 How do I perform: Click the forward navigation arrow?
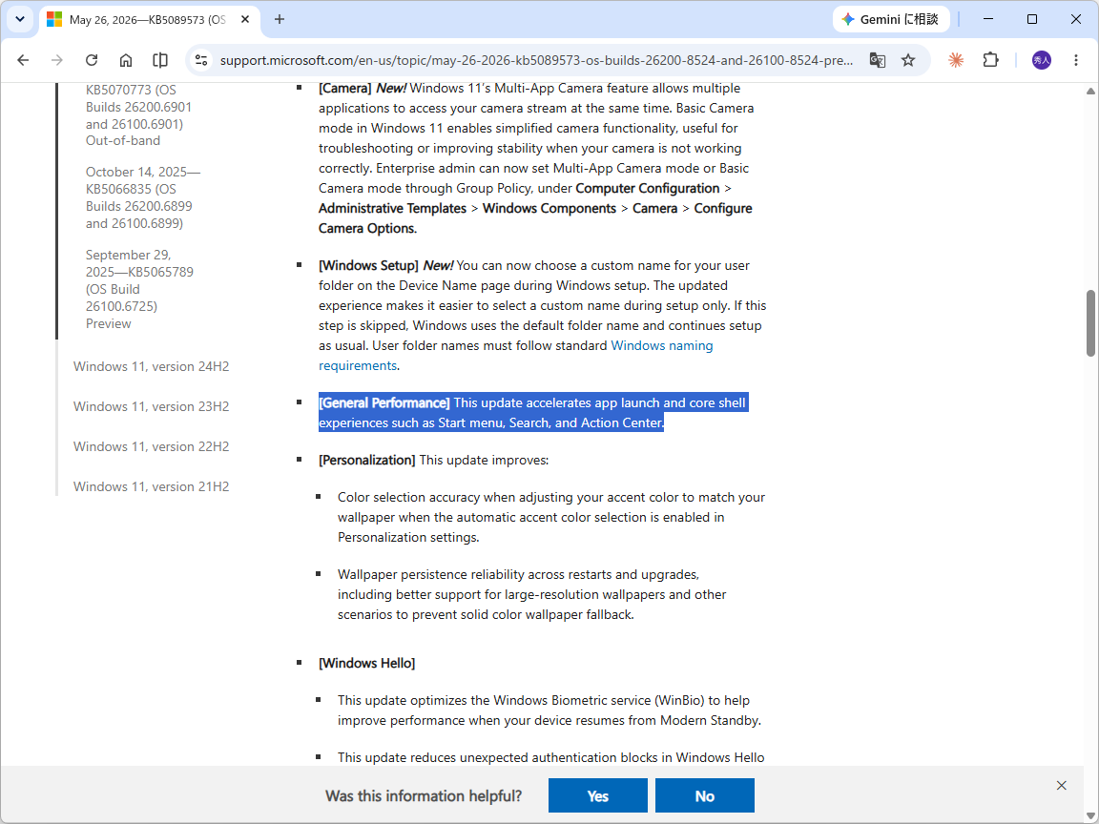tap(57, 60)
